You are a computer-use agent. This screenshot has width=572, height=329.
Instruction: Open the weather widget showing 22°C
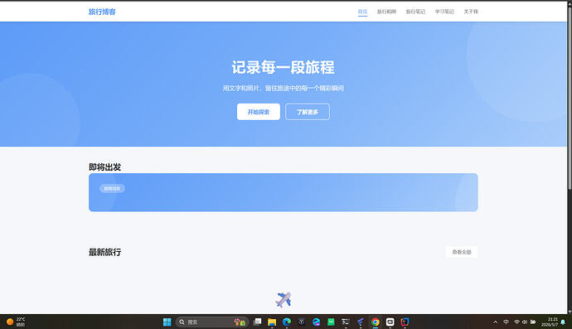click(16, 322)
